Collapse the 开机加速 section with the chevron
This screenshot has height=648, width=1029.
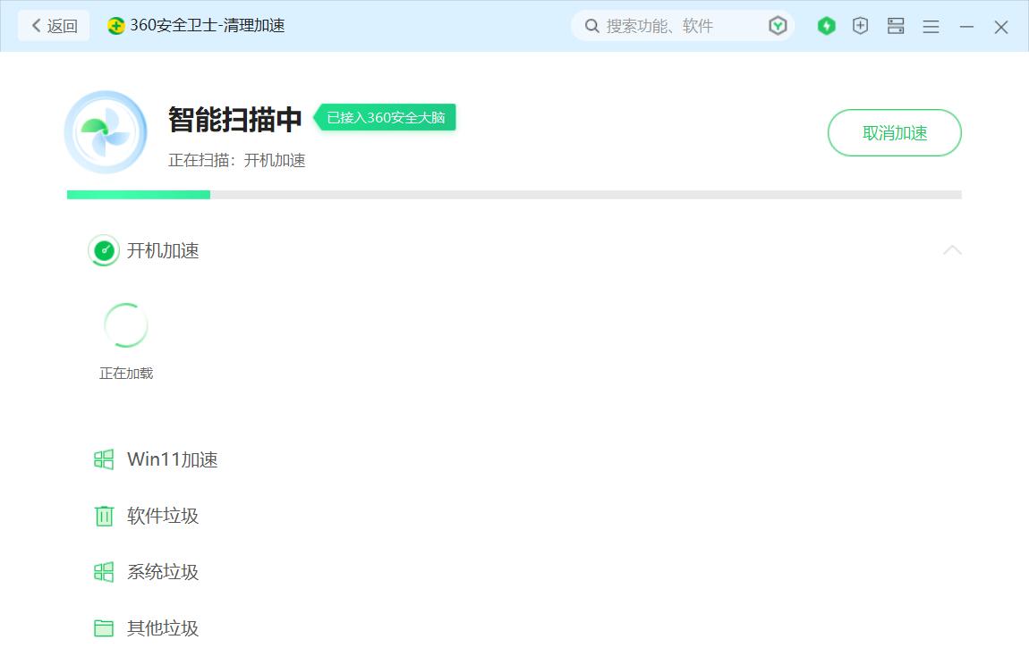click(x=952, y=251)
